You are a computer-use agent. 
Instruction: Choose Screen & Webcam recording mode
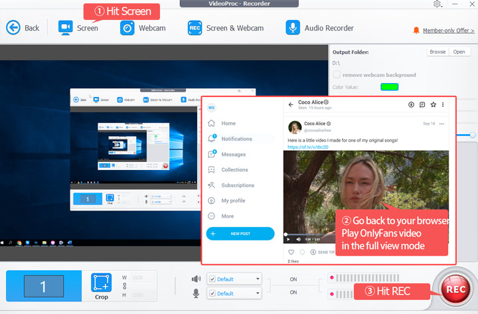click(226, 28)
